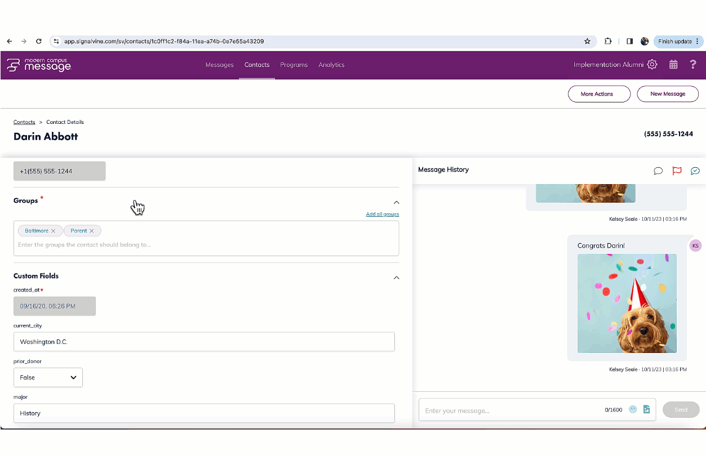The image size is (706, 456).
Task: Click the Modern Campus Message logo
Action: (39, 65)
